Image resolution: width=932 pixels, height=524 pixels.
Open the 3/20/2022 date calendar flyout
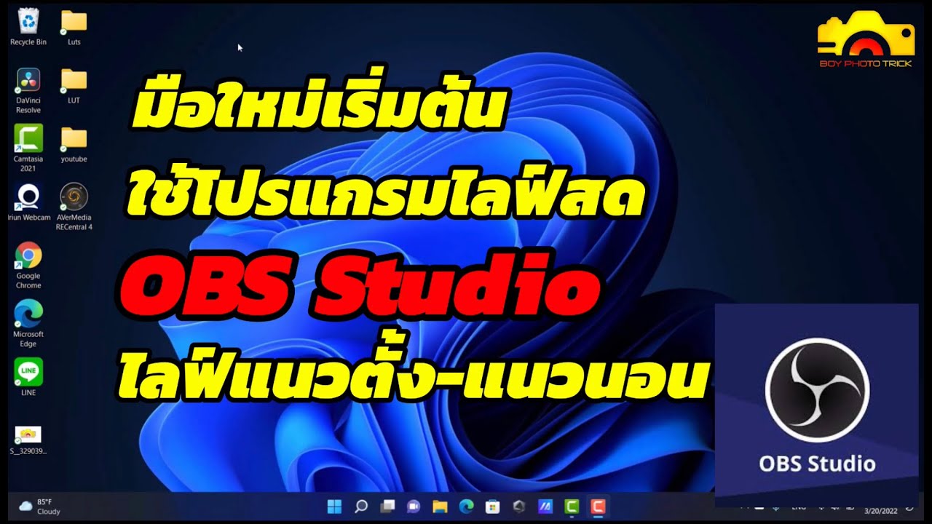(882, 511)
